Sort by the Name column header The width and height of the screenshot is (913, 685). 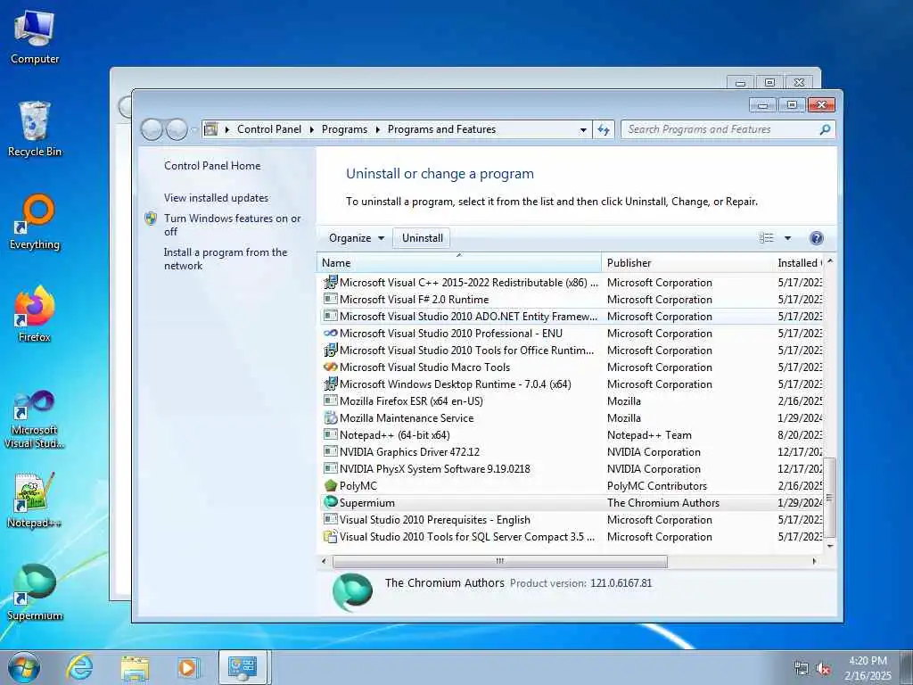[459, 263]
